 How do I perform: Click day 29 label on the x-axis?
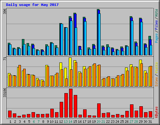(x=141, y=122)
